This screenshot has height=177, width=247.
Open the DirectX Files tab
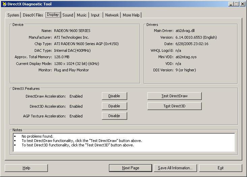pos(33,15)
